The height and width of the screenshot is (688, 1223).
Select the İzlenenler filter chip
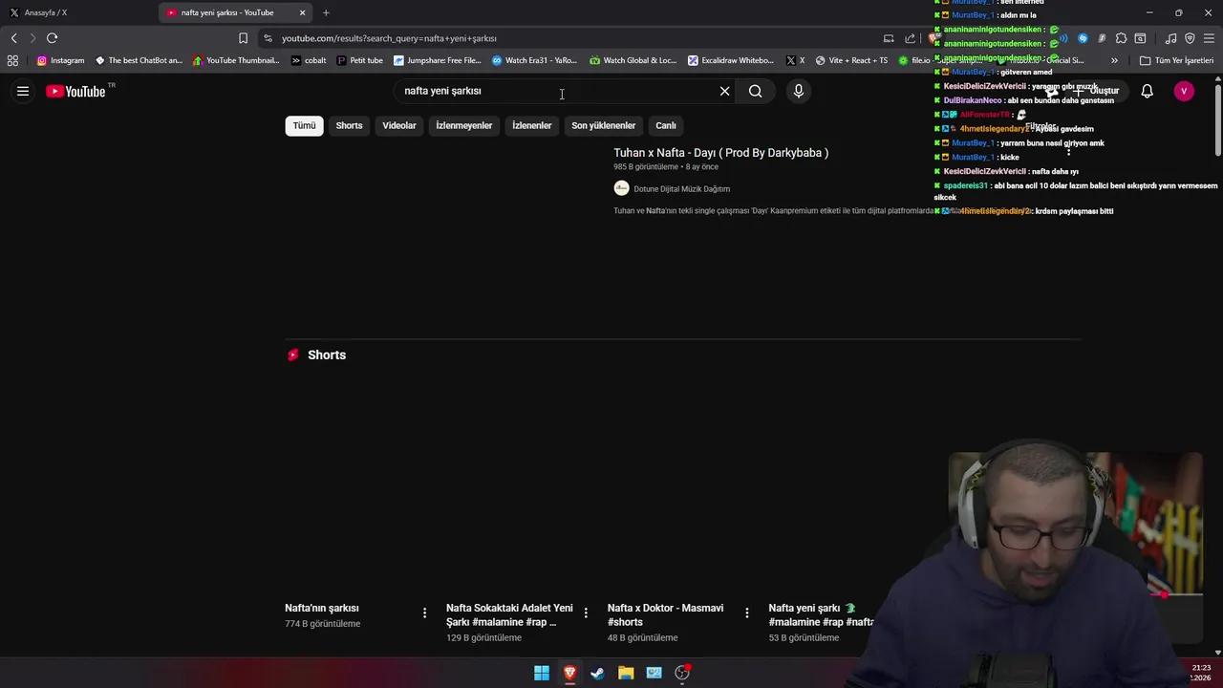(532, 125)
